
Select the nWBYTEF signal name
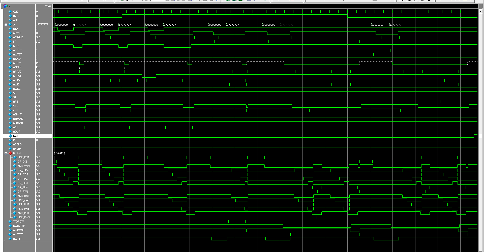coord(19,226)
